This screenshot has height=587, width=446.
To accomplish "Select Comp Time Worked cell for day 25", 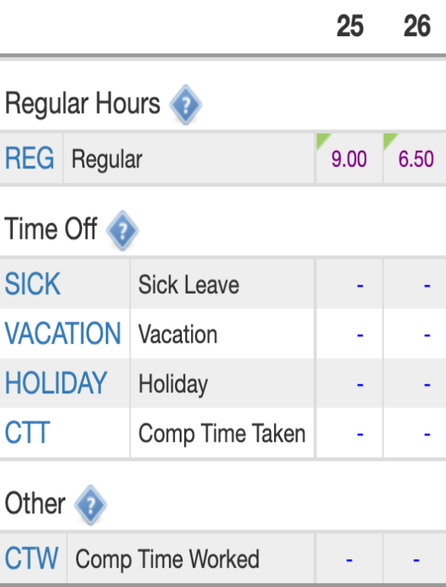I will point(349,558).
